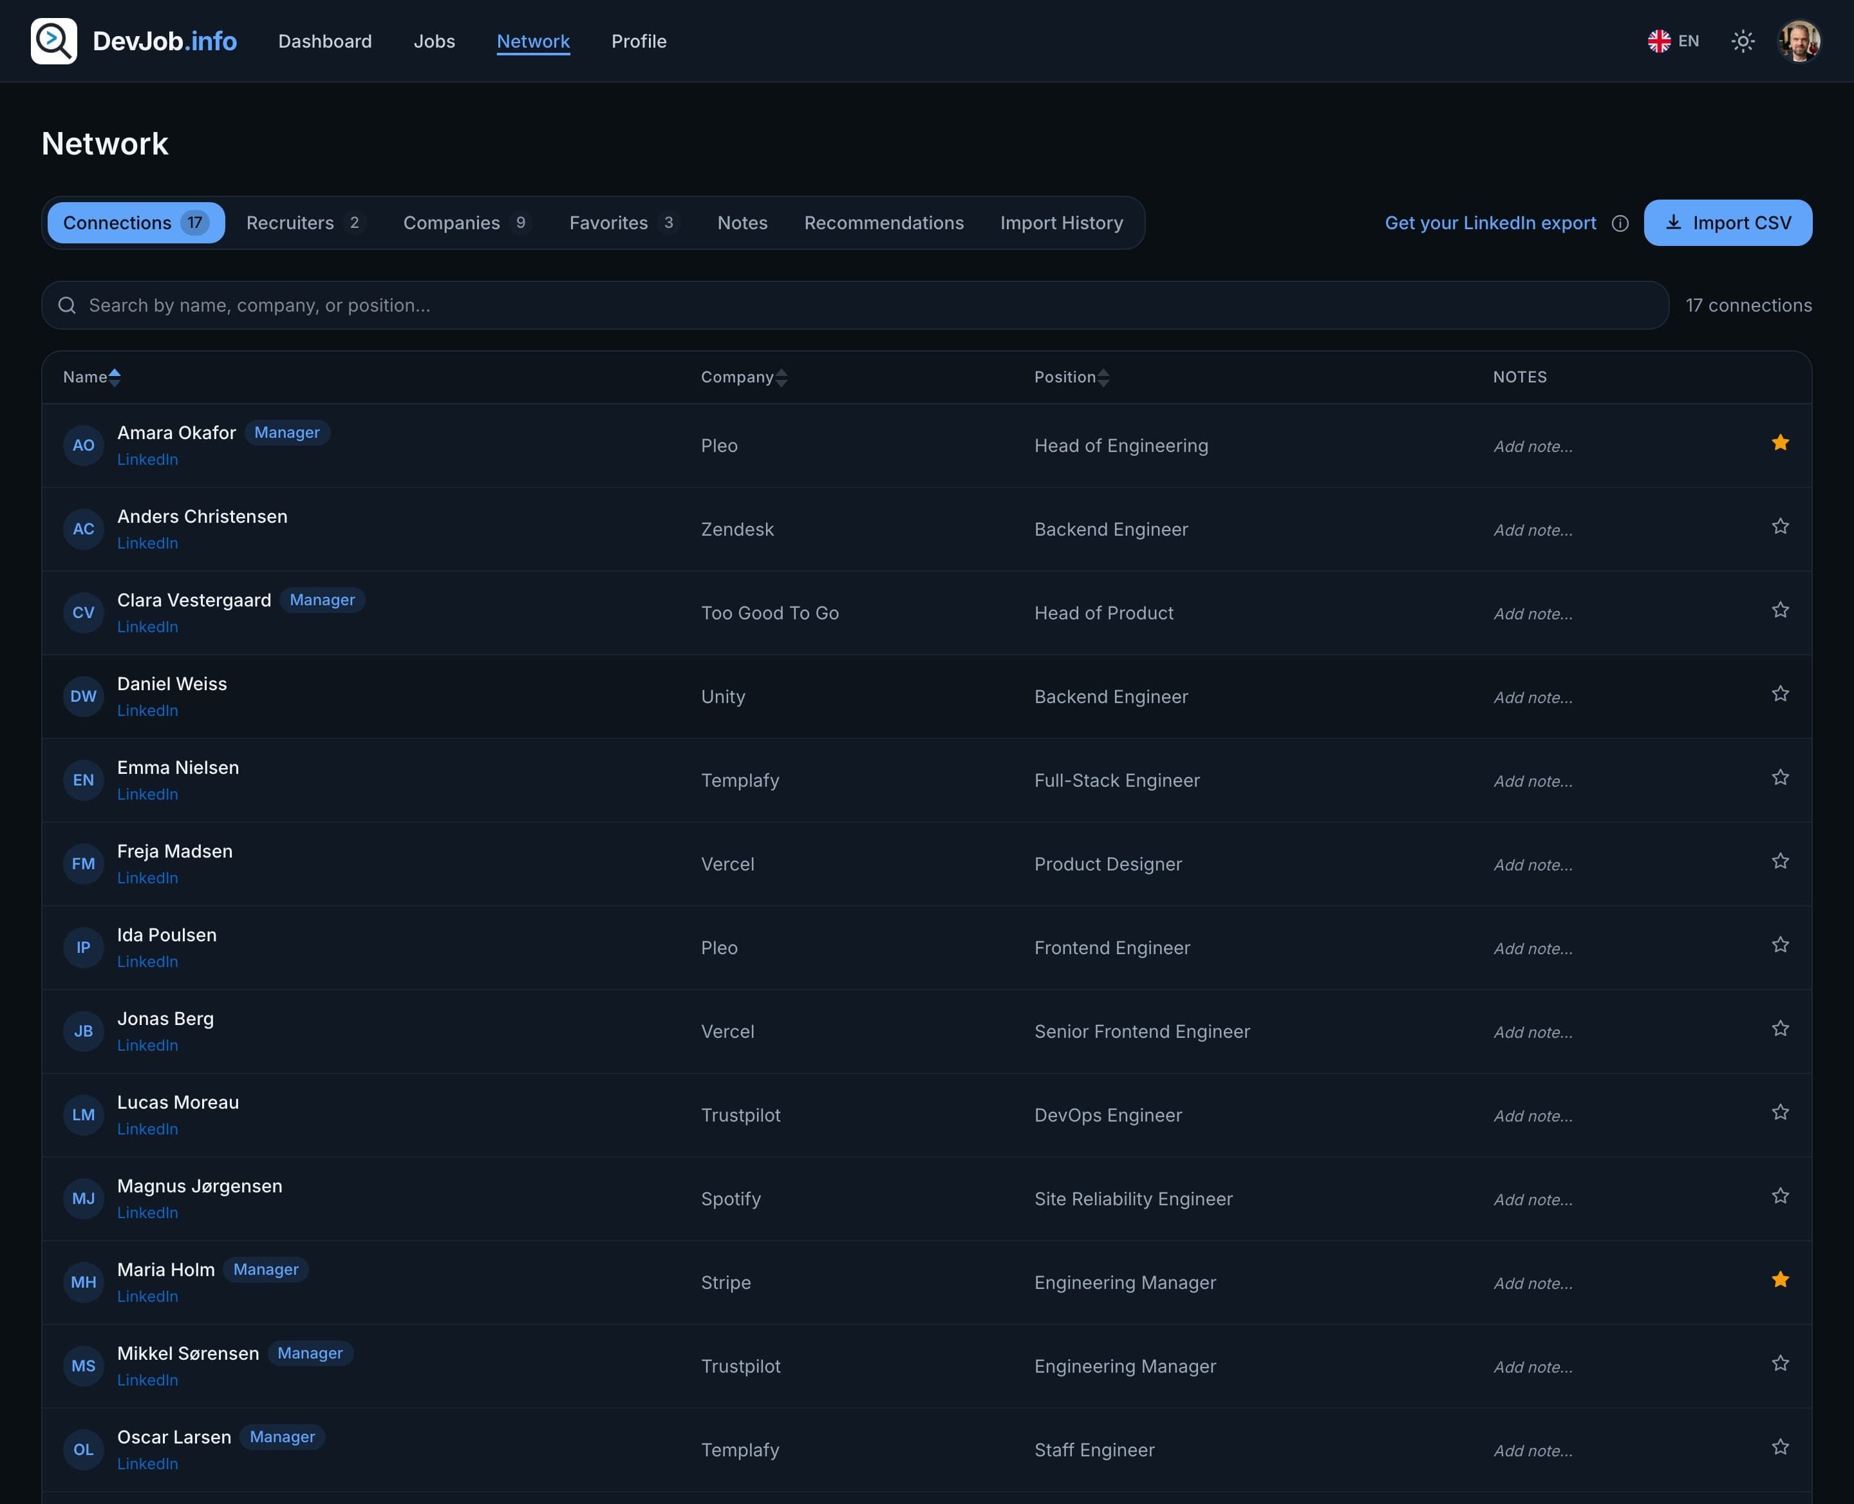Open Anders Christensen's LinkedIn link
1854x1504 pixels.
click(147, 543)
